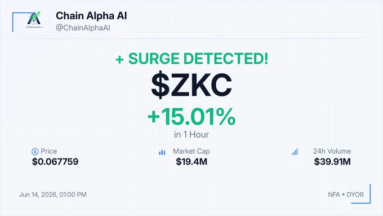Click the signal bars icon beside 24h Volume
The image size is (383, 216).
[295, 152]
